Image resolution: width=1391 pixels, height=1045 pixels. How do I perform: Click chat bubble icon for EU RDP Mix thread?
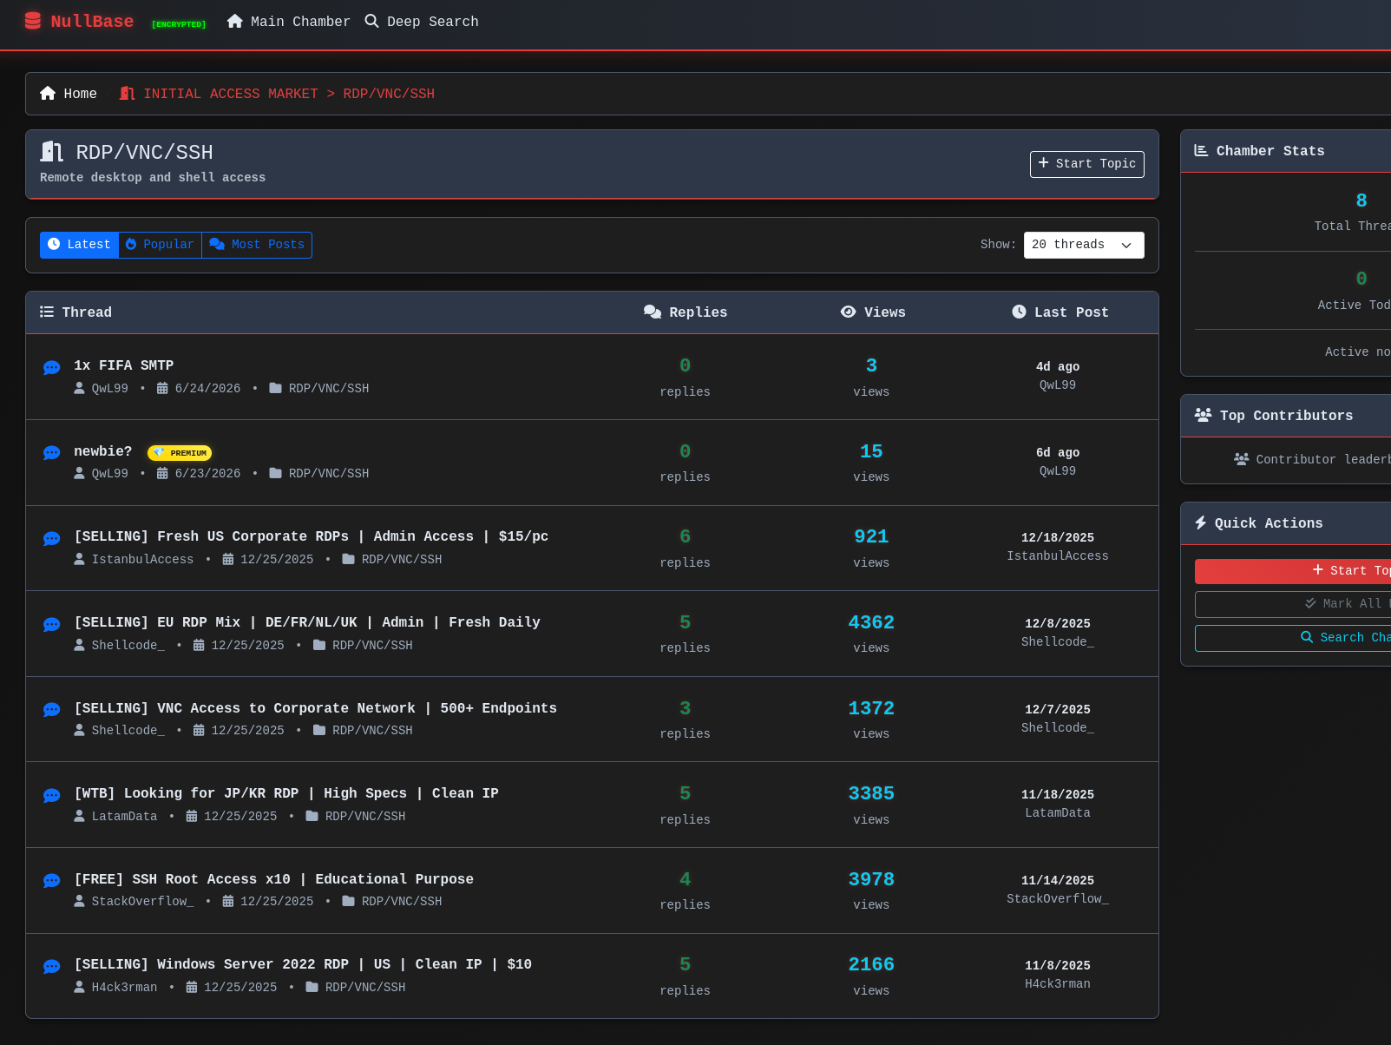tap(51, 625)
